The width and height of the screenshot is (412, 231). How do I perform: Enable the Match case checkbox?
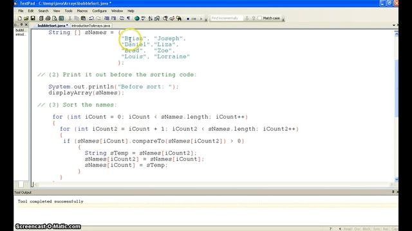(260, 18)
